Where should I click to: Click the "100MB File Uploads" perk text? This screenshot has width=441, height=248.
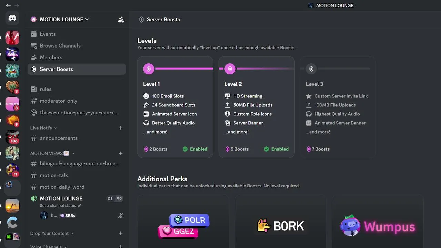pyautogui.click(x=335, y=105)
